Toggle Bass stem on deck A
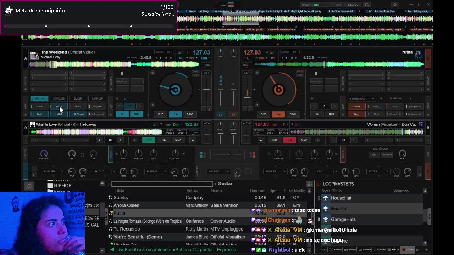The width and height of the screenshot is (454, 255). (x=78, y=106)
